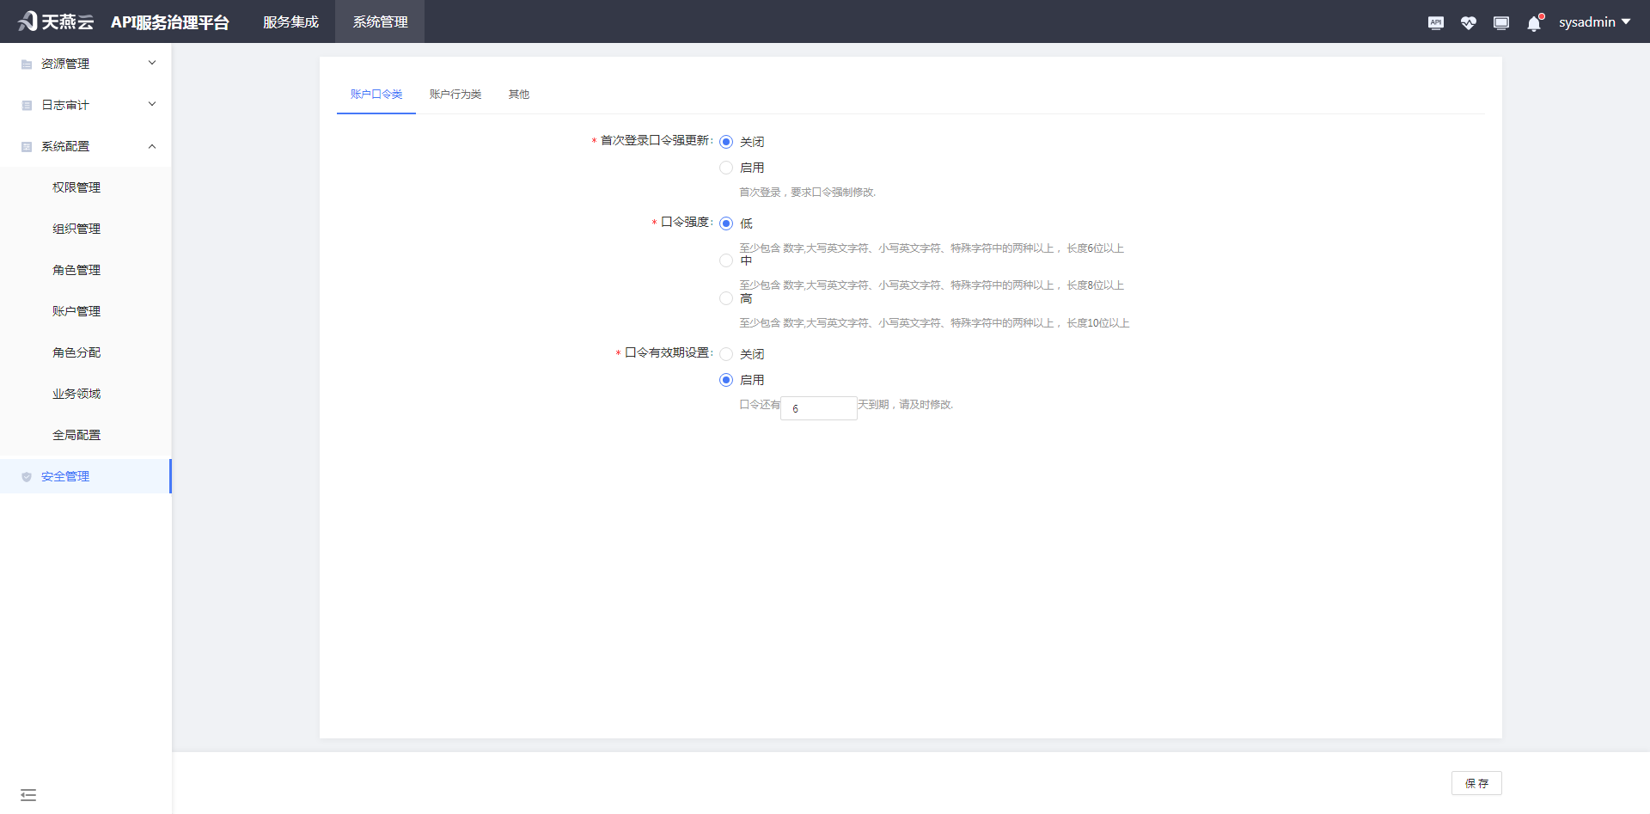Open the 服务集成 top menu
1650x814 pixels.
(x=290, y=22)
